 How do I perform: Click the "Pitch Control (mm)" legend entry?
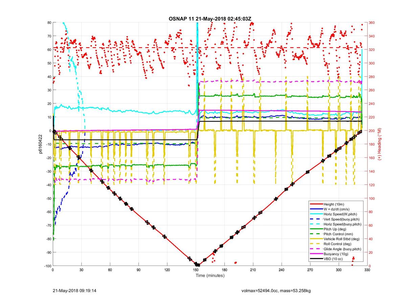click(x=338, y=234)
